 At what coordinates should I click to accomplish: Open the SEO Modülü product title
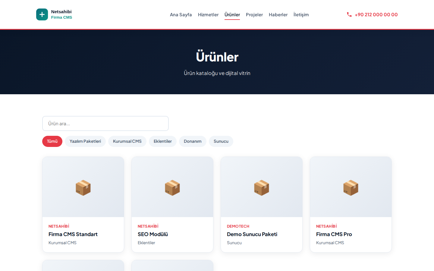coord(153,234)
